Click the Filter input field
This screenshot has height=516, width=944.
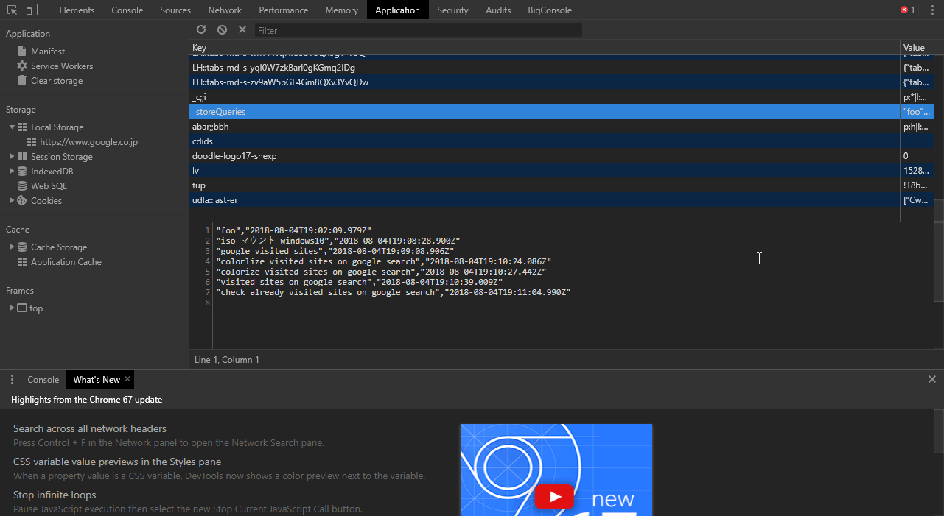click(x=418, y=30)
